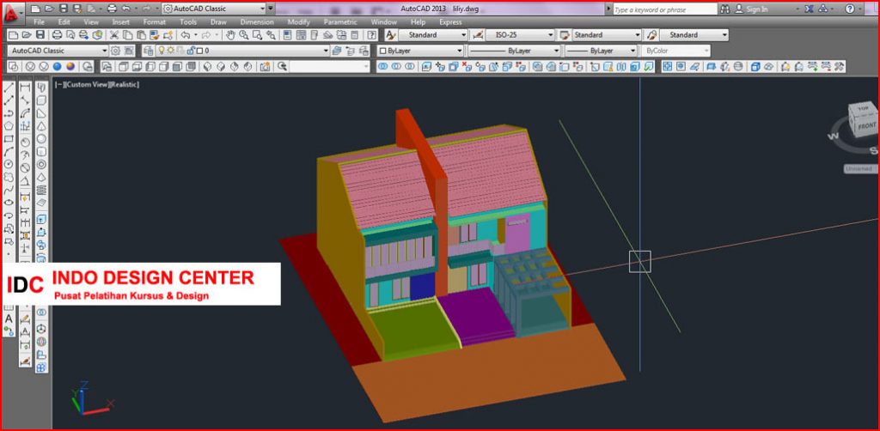880x431 pixels.
Task: Select the Circle draw tool
Action: coord(9,164)
